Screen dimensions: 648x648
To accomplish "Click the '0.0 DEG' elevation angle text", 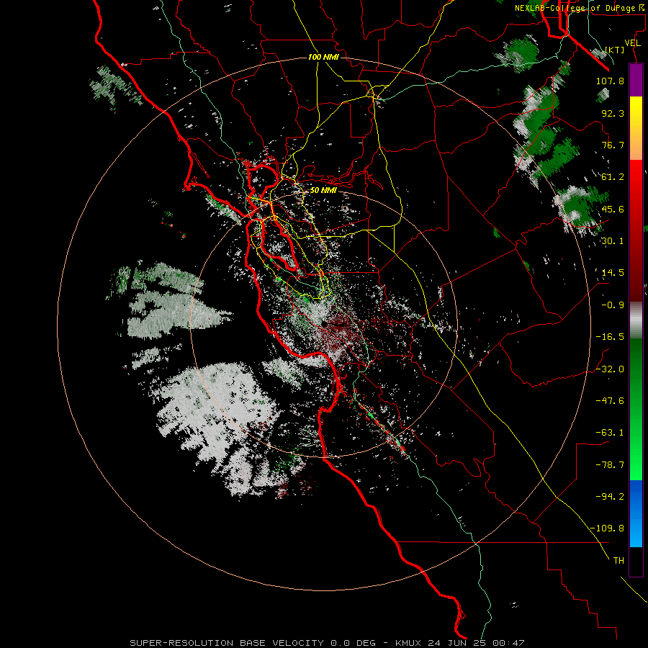I will tap(353, 643).
